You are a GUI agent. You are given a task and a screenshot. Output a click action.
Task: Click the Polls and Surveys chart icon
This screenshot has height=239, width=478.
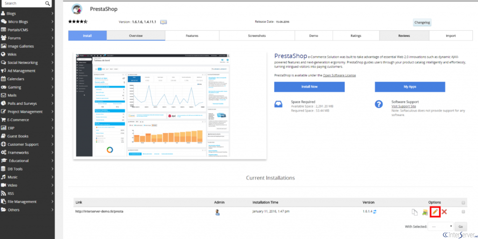tap(3, 103)
